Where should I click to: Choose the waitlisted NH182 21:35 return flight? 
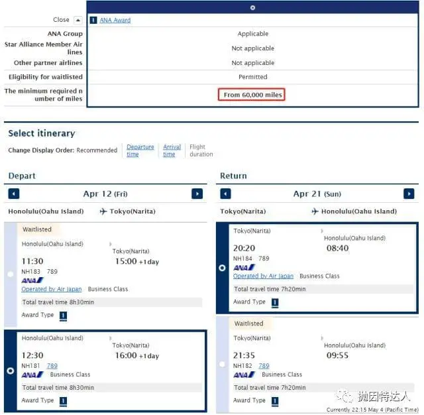tap(222, 365)
